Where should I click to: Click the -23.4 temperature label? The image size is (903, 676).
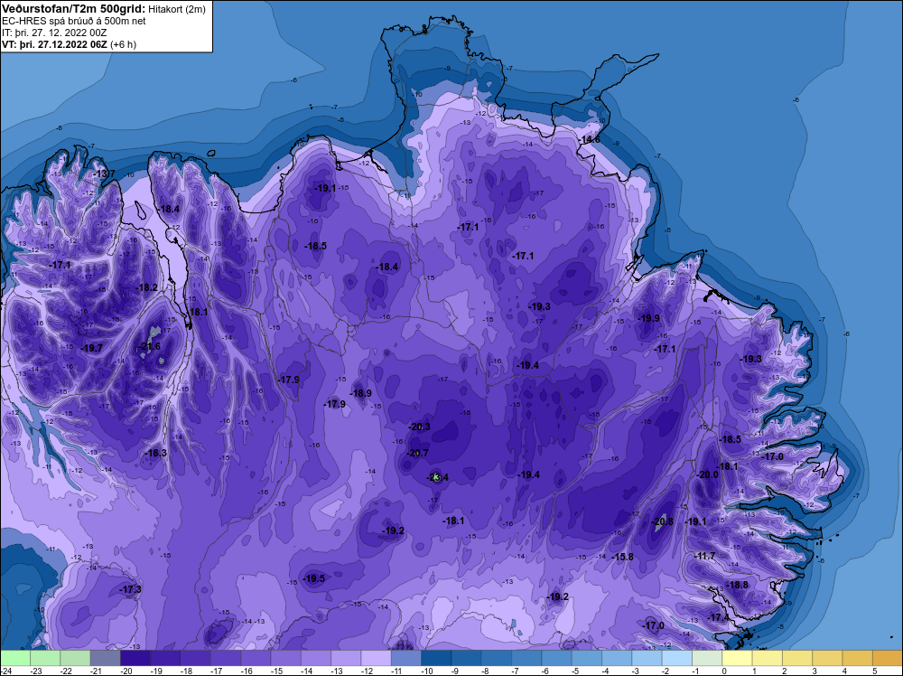point(437,477)
